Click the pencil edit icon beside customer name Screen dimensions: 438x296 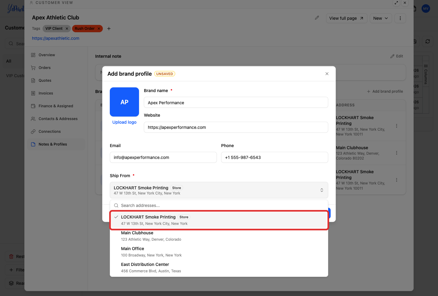pyautogui.click(x=317, y=18)
